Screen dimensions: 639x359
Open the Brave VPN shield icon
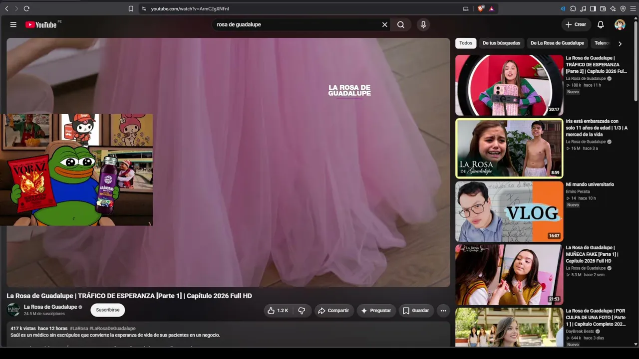click(623, 8)
